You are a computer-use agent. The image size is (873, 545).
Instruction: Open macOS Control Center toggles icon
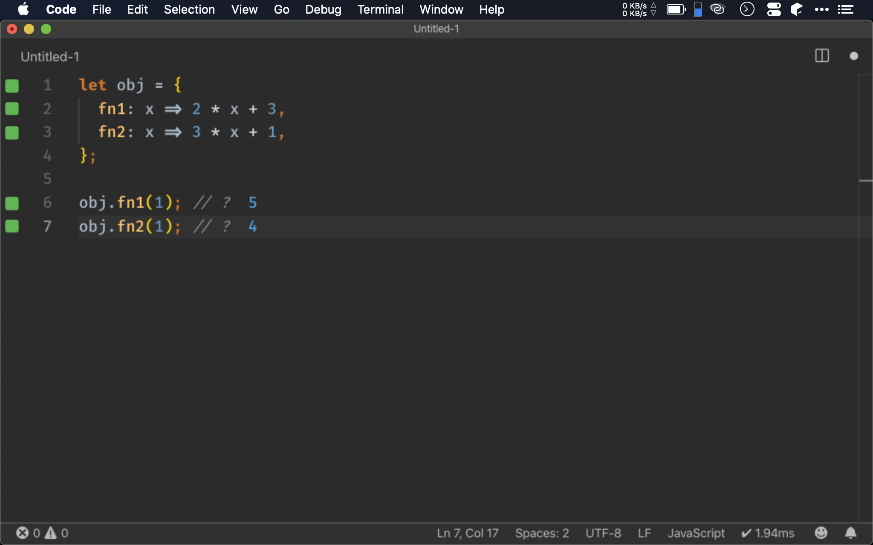pyautogui.click(x=774, y=9)
